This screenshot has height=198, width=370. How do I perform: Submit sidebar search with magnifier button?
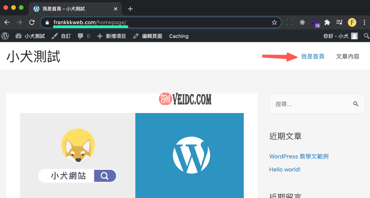point(356,104)
